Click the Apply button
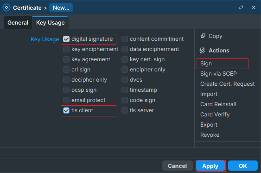 (210, 166)
